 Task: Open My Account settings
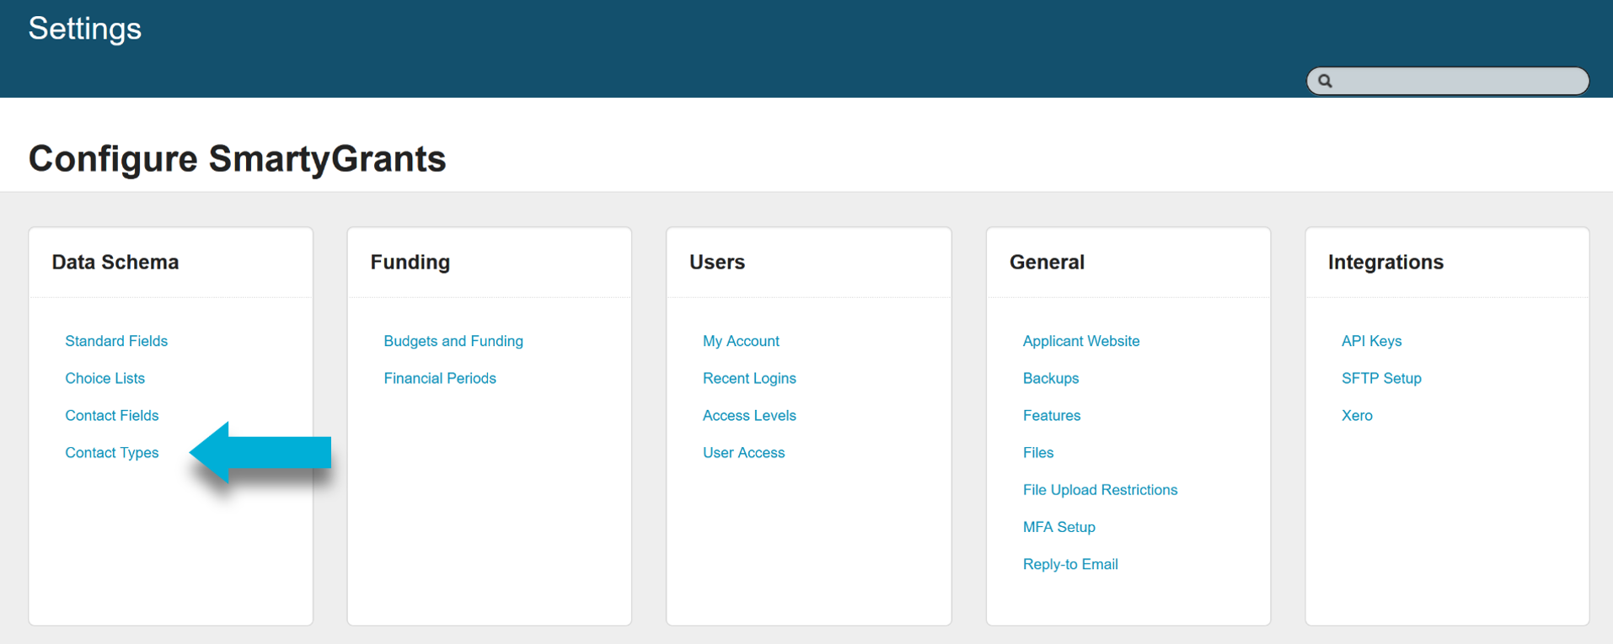[741, 341]
